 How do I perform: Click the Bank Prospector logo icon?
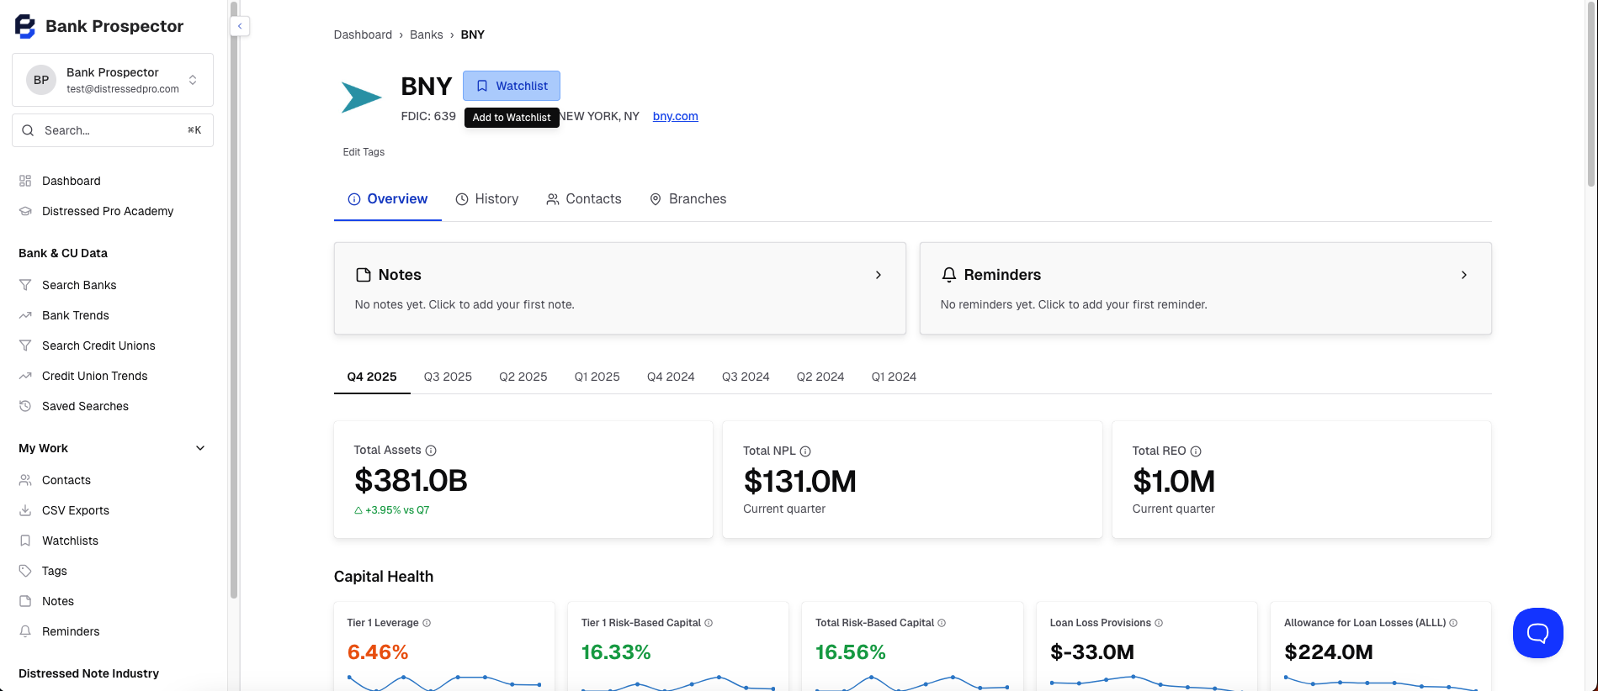click(25, 26)
